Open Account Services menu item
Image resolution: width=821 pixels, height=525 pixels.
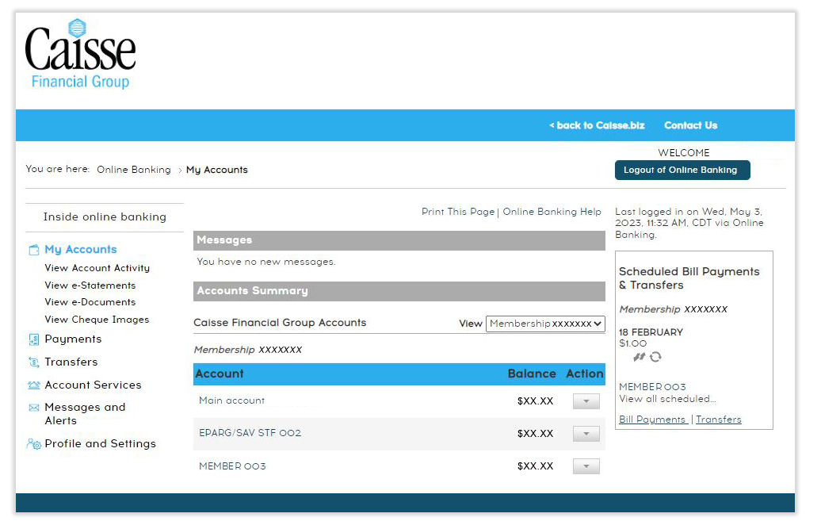[x=94, y=385]
